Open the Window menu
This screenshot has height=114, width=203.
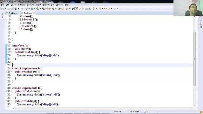59,5
